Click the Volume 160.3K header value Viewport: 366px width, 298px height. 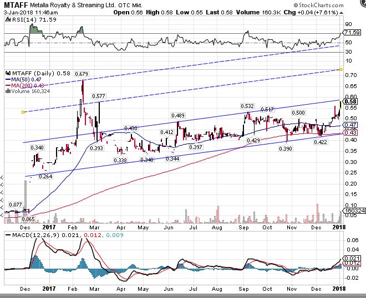point(258,12)
